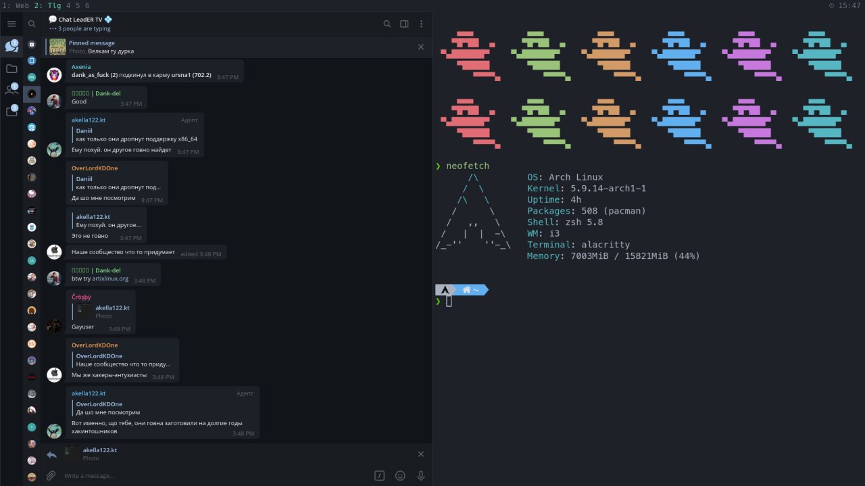Viewport: 865px width, 486px height.
Task: Open the chat with orange 'HN' avatar
Action: click(32, 343)
